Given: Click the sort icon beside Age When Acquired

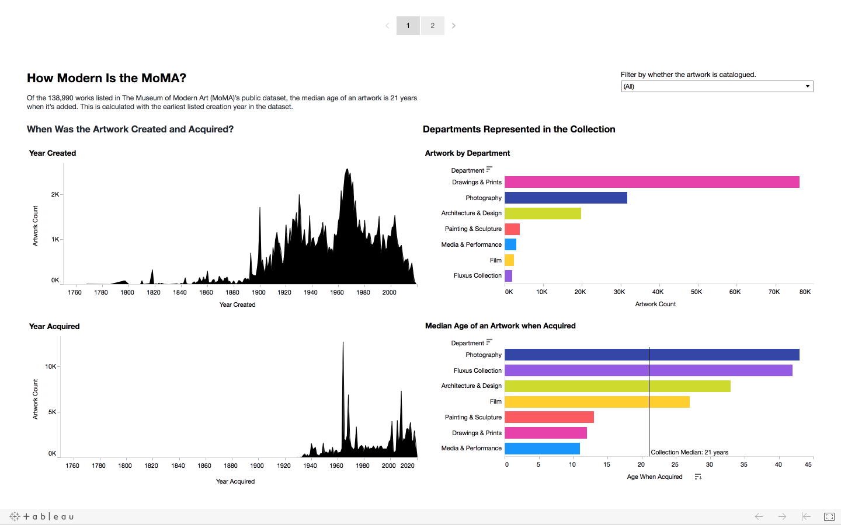Looking at the screenshot, I should pyautogui.click(x=698, y=477).
